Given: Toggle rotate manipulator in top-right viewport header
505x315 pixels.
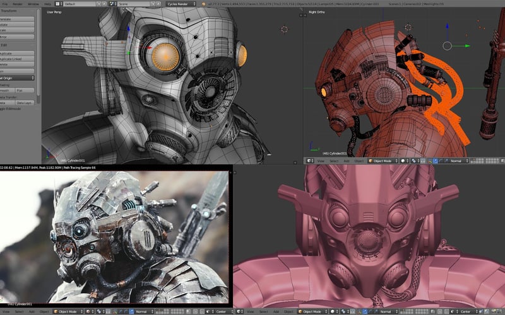Looking at the screenshot, I should tap(441, 161).
